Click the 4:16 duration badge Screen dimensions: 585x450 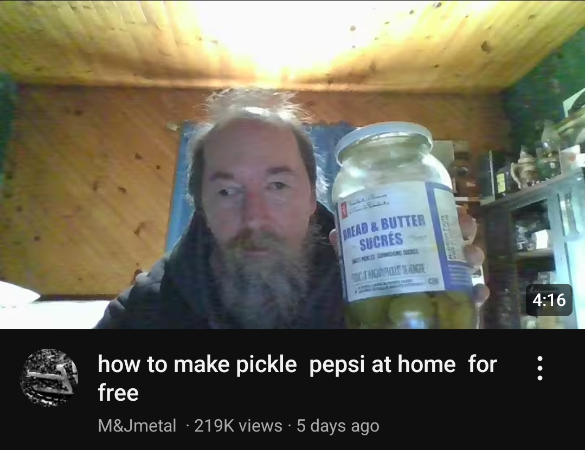(549, 300)
